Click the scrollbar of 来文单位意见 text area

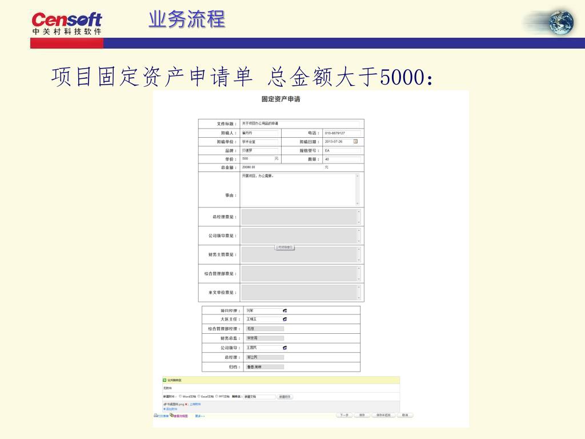point(359,292)
